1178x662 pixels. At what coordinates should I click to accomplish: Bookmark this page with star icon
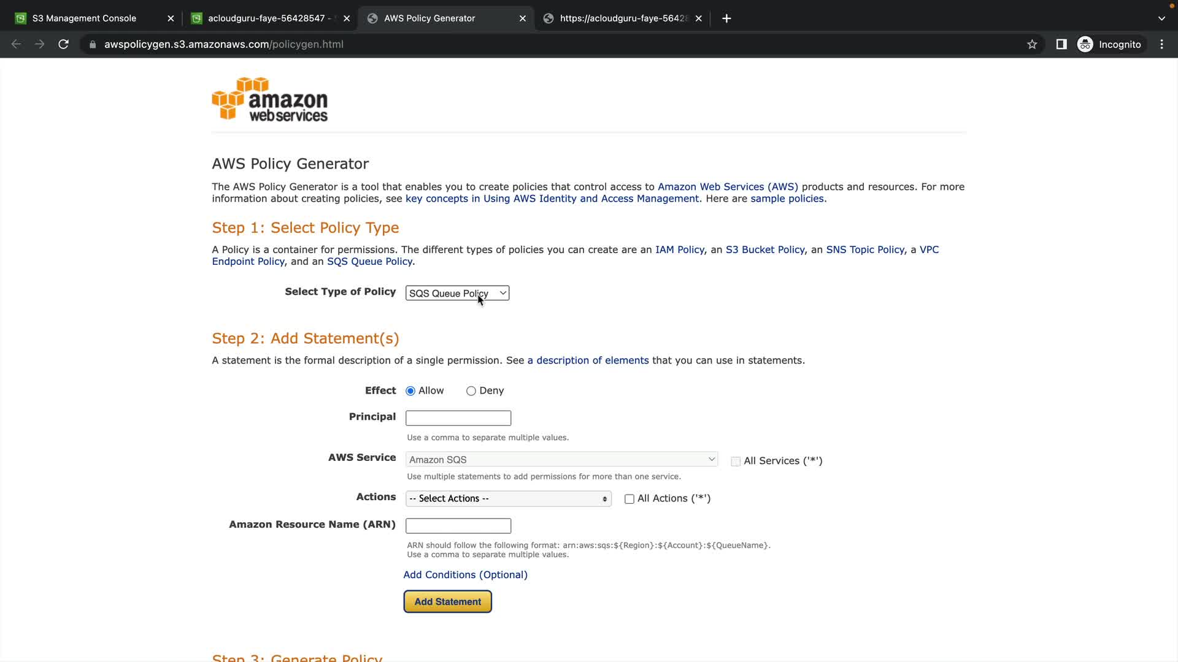tap(1032, 44)
